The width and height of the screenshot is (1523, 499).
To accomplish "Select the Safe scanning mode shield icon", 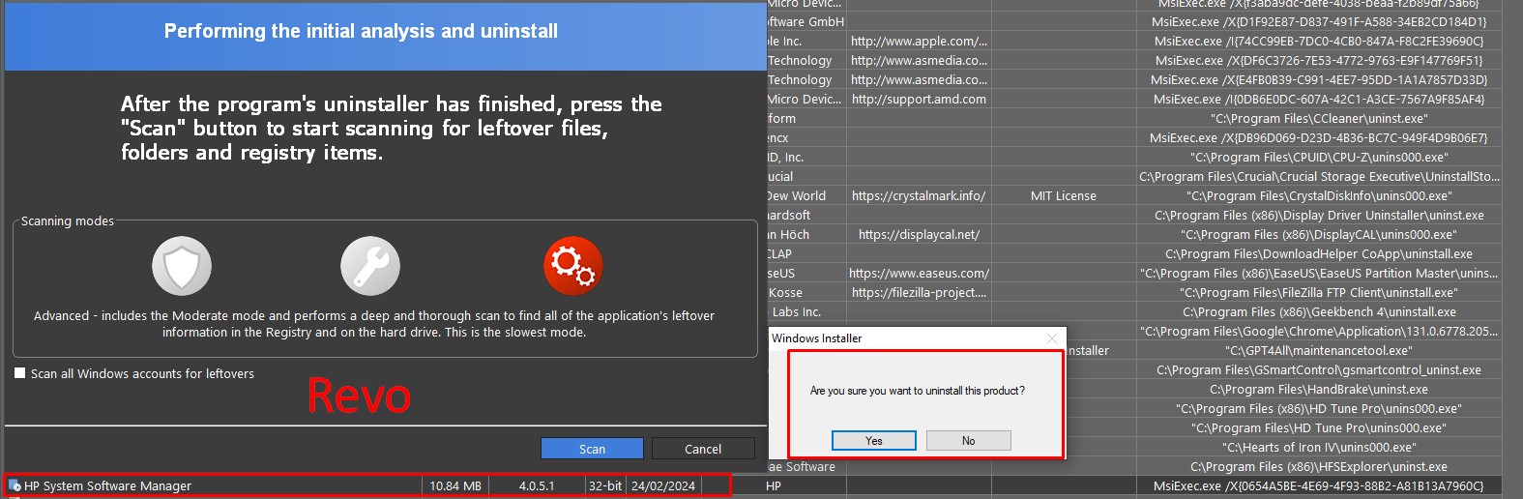I will click(x=182, y=266).
